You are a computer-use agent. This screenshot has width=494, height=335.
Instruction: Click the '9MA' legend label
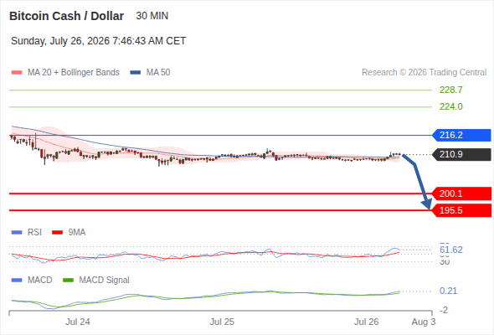[77, 233]
